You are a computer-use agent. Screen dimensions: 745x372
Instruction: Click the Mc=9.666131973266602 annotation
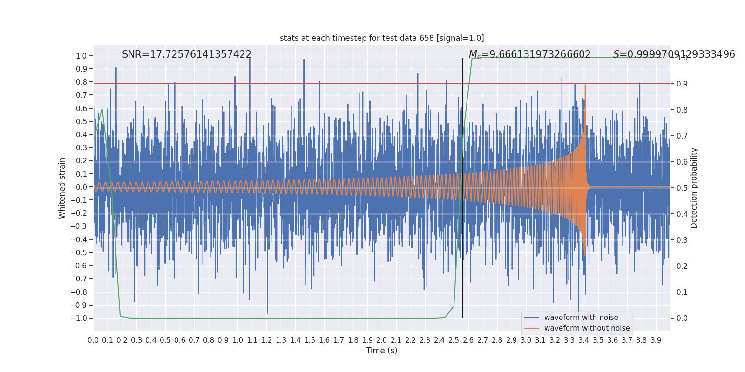(x=529, y=55)
